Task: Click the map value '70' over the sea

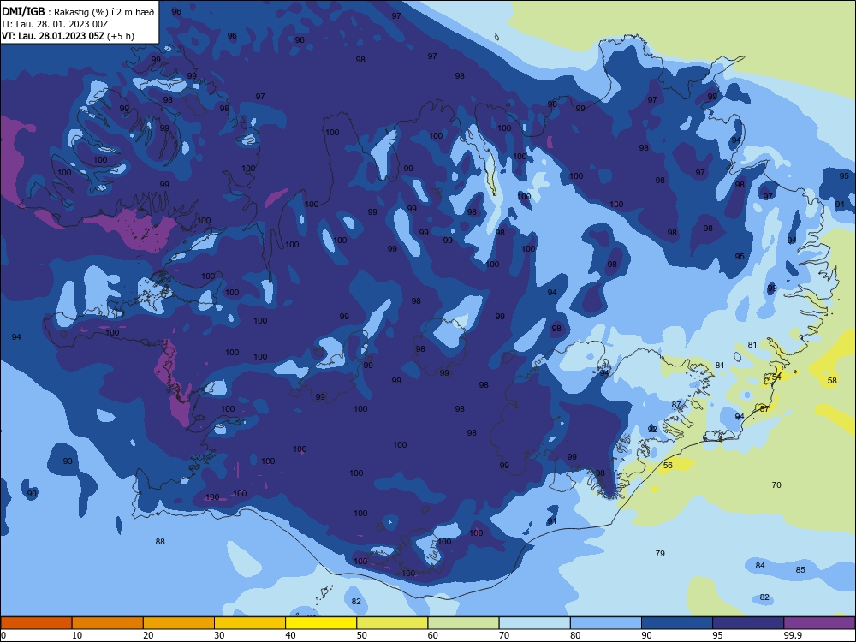Action: [777, 484]
